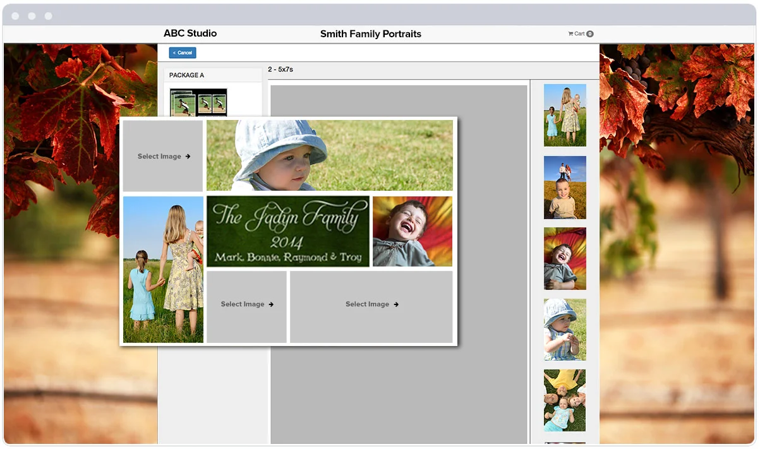The height and width of the screenshot is (449, 760).
Task: Select the PACKAGE A header
Action: click(x=213, y=75)
